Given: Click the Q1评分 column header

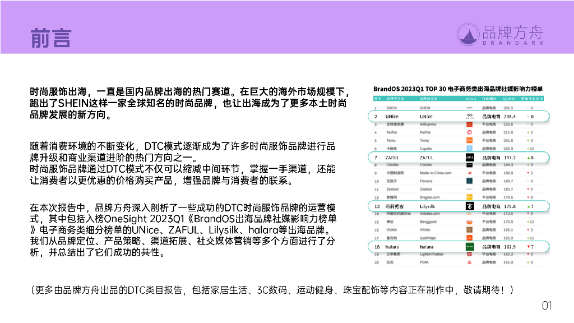Looking at the screenshot, I should pos(509,99).
